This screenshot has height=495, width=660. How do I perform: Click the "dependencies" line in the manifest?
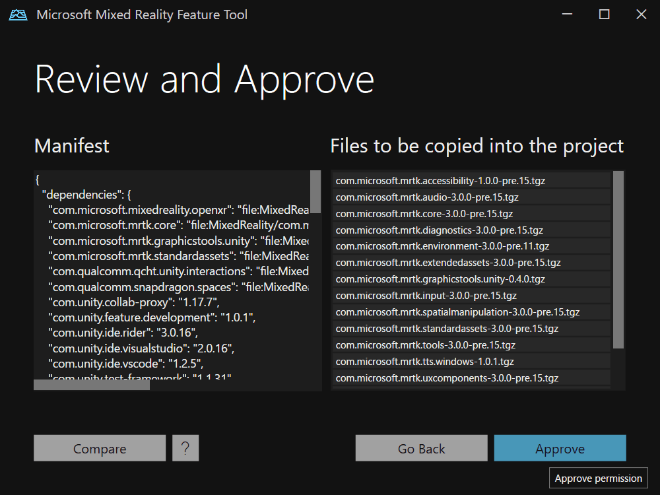86,195
